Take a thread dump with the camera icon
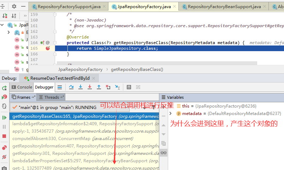 (x=4, y=168)
